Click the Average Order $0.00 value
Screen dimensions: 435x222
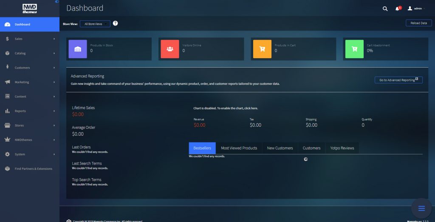78,134
